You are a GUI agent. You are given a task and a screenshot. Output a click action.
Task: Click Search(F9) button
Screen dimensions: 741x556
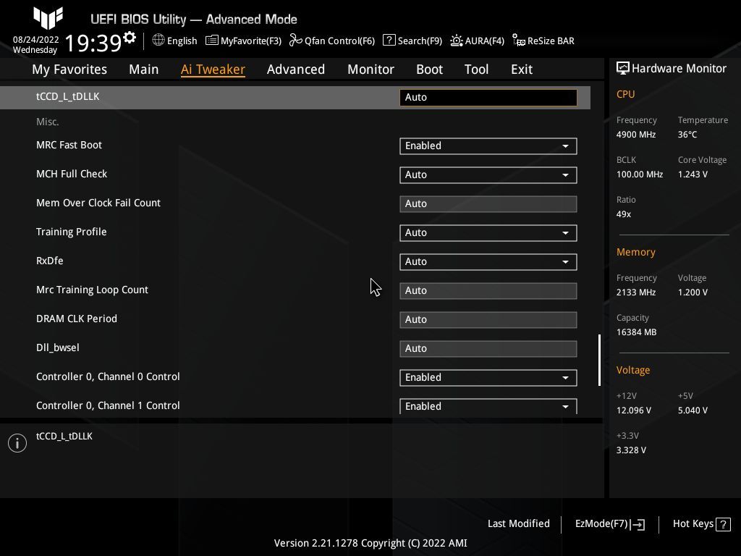[x=412, y=41]
